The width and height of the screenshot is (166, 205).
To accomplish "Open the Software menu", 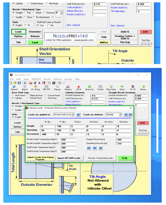I will coord(57,79).
